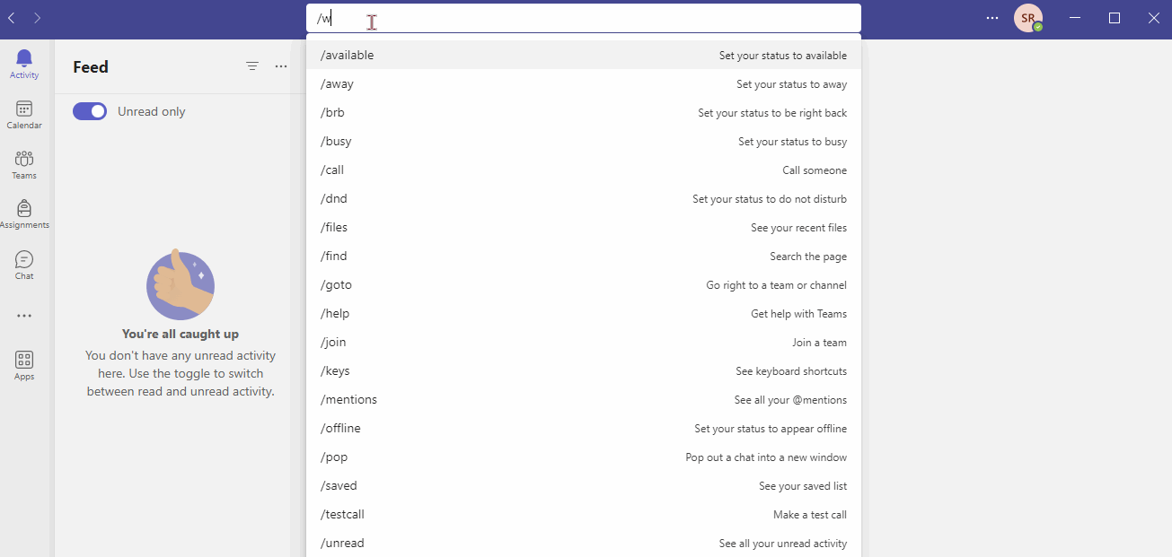Pick the /keys command

584,371
